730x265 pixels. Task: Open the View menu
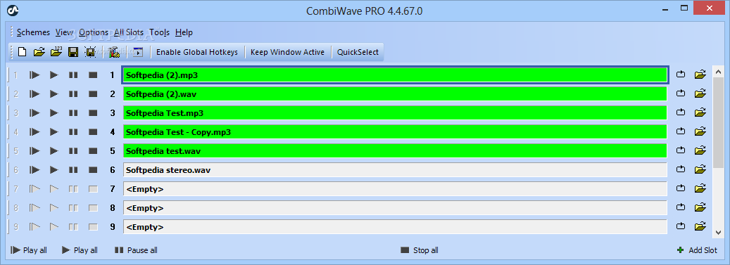(64, 32)
